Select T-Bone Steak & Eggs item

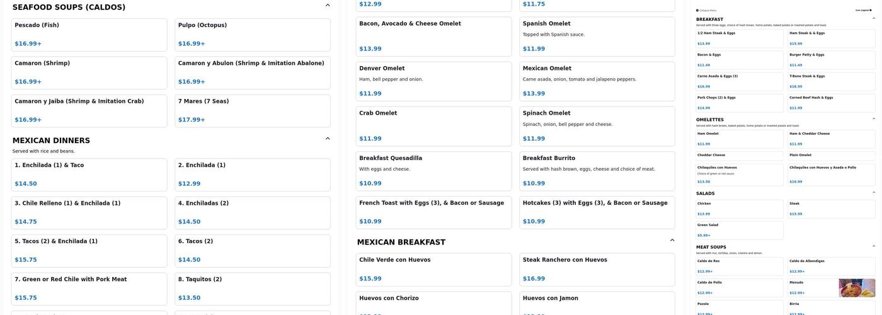coord(831,81)
